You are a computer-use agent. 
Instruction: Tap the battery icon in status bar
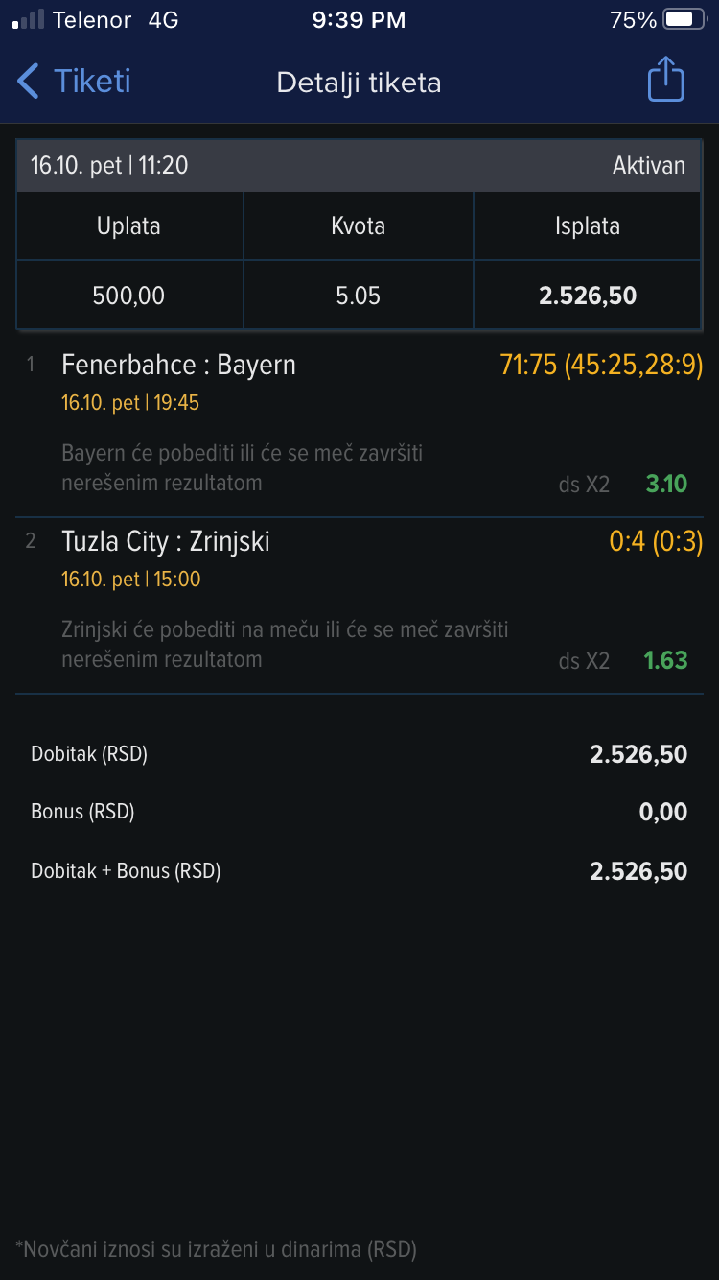(x=684, y=20)
